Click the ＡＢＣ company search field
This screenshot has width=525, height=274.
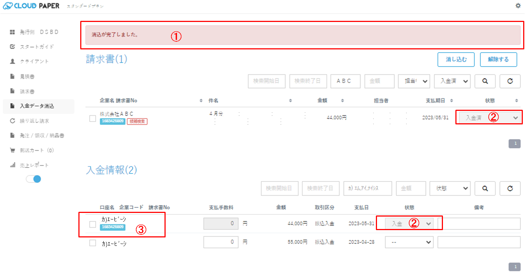[345, 81]
